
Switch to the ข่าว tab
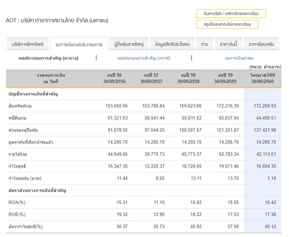(205, 44)
